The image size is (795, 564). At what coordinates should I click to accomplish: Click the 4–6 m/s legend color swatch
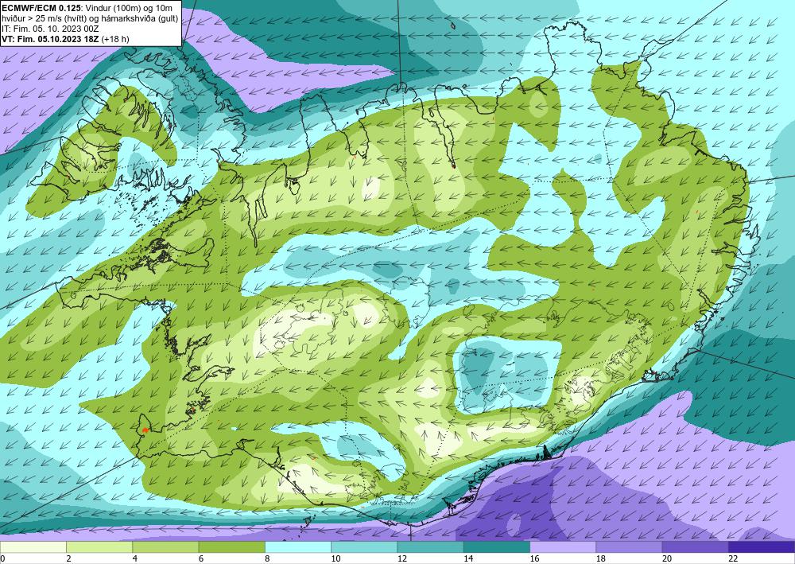[165, 547]
